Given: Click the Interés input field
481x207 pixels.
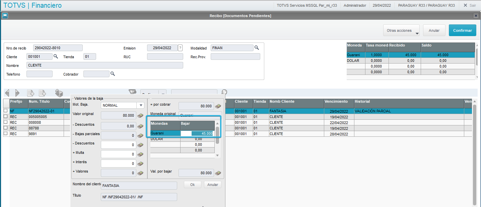Looking at the screenshot, I should 118,164.
